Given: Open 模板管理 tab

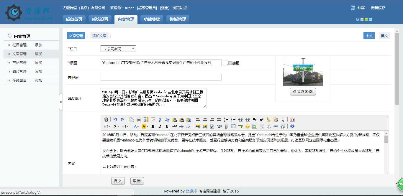Looking at the screenshot, I should [x=178, y=19].
